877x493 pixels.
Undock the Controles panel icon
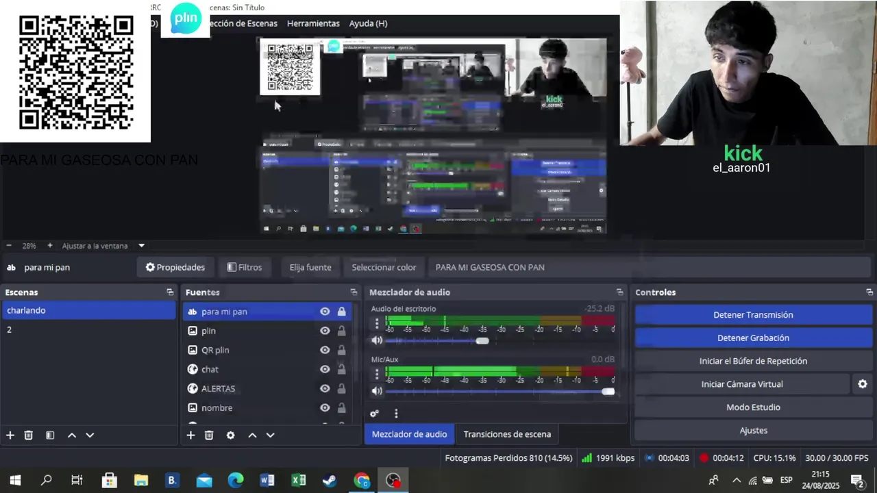tap(869, 292)
